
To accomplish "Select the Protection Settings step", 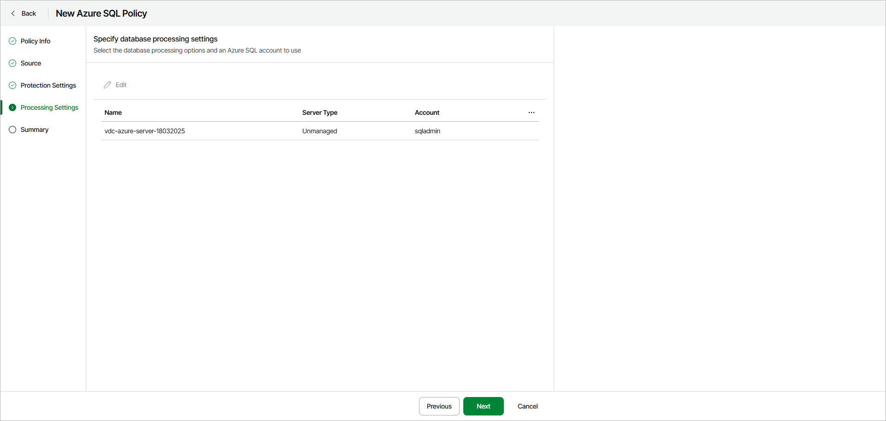I will [x=48, y=85].
